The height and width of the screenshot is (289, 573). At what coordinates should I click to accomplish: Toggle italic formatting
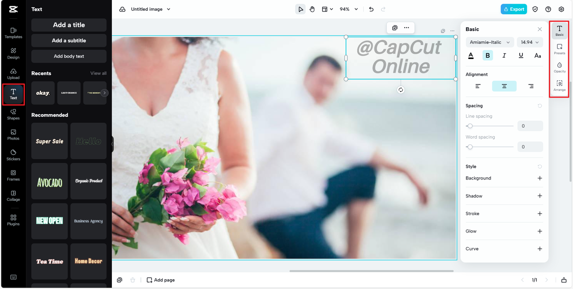click(504, 55)
